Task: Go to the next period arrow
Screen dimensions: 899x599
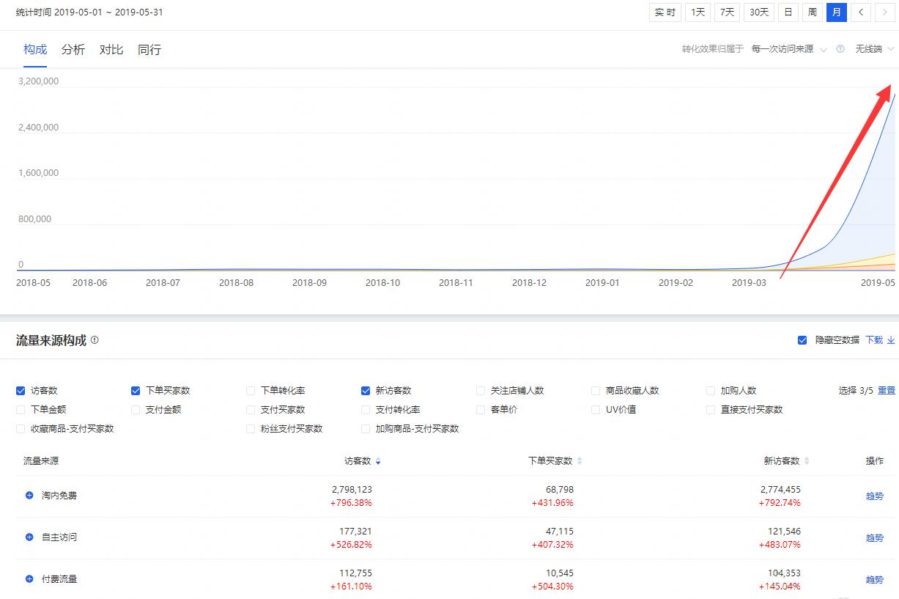Action: [x=885, y=12]
